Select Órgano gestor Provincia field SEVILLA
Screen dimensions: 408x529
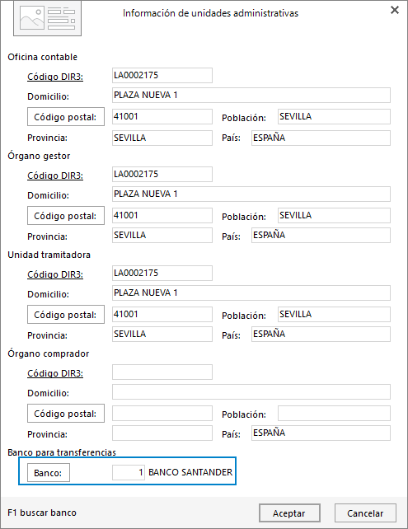pyautogui.click(x=162, y=235)
